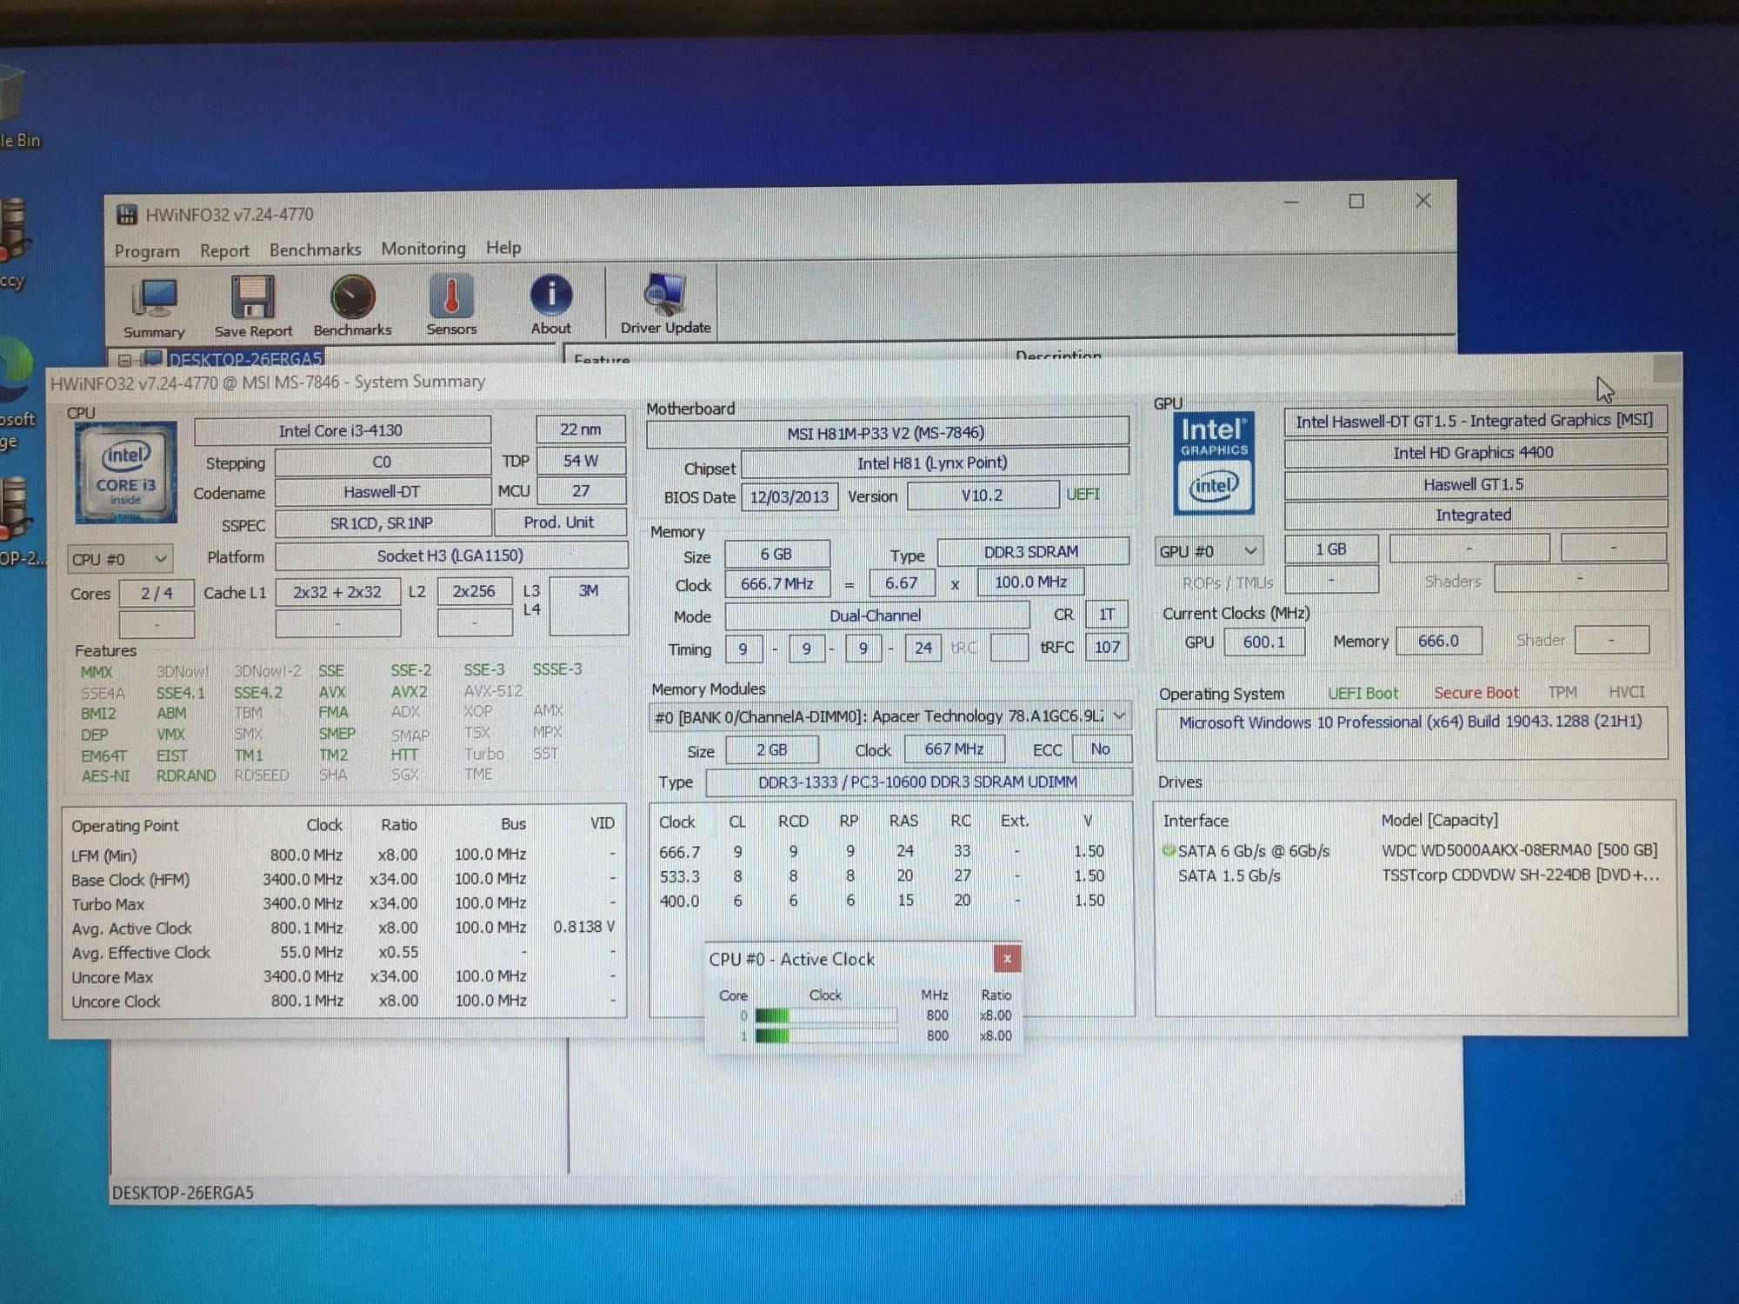Click the BIOS date 12/03/2013 field
This screenshot has width=1739, height=1304.
tap(790, 497)
